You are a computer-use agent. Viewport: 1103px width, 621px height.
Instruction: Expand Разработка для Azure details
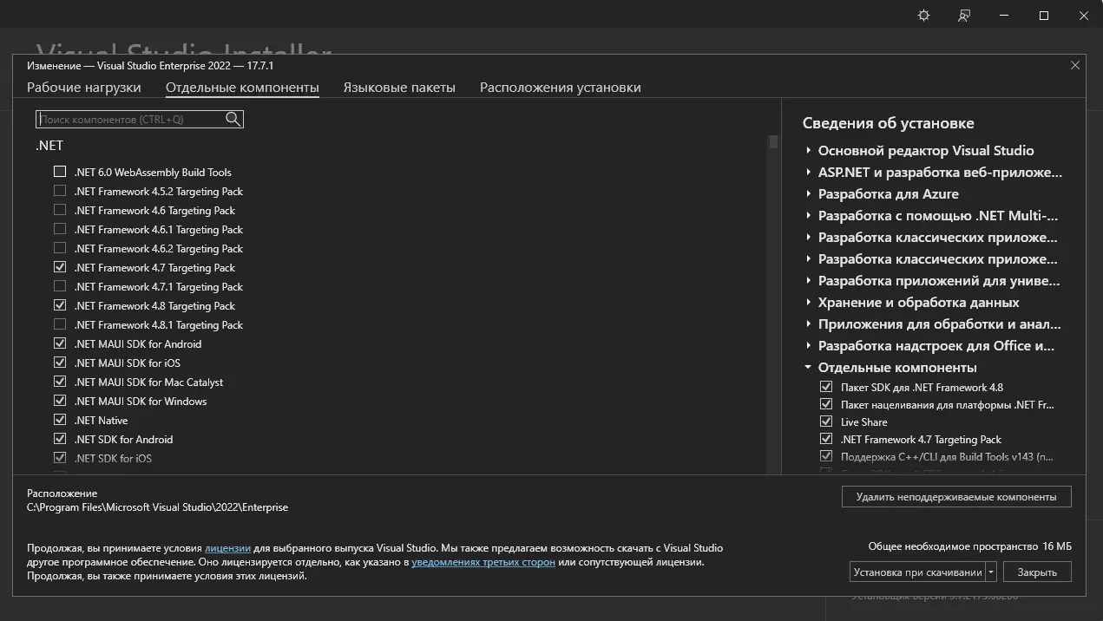[x=808, y=193]
